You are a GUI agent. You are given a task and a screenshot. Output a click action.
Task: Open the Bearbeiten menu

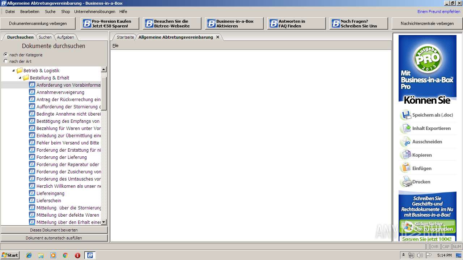30,12
